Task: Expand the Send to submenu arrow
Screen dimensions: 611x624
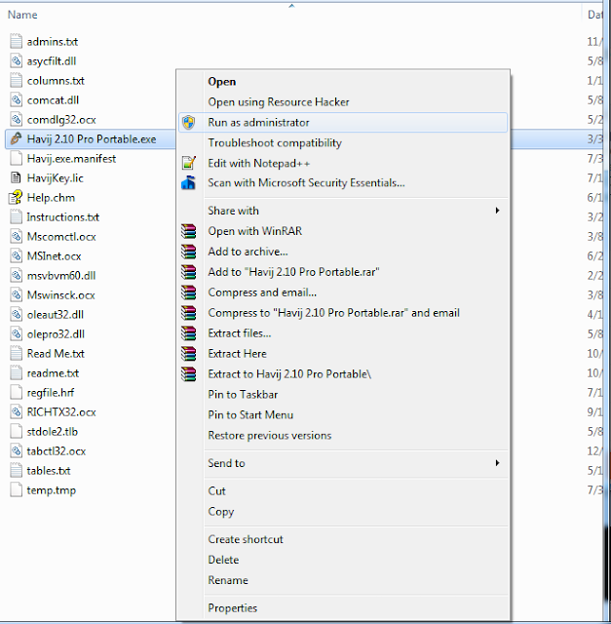Action: (497, 463)
